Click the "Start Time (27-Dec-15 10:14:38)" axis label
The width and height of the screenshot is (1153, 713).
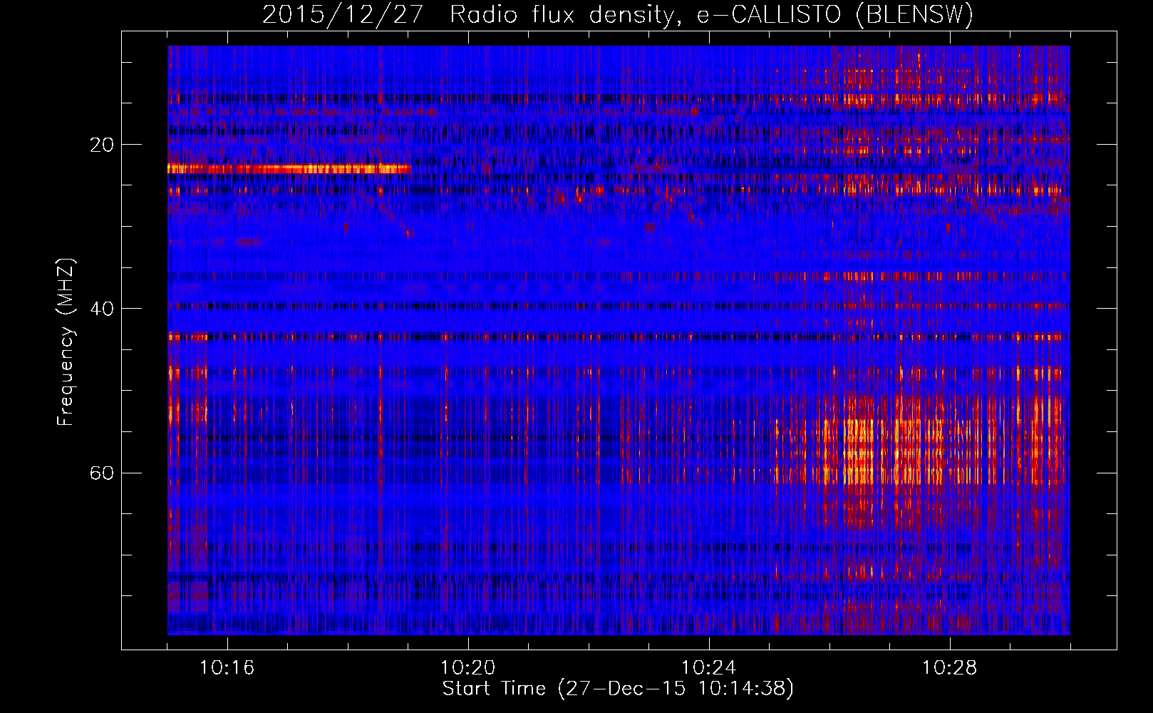(618, 689)
